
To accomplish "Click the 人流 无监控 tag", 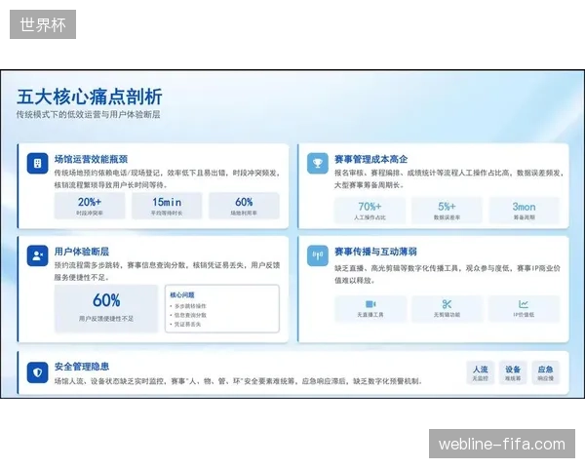I will pos(480,372).
